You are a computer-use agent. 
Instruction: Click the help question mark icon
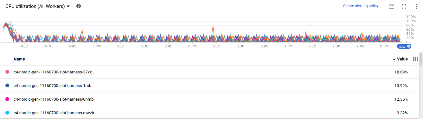(x=79, y=6)
